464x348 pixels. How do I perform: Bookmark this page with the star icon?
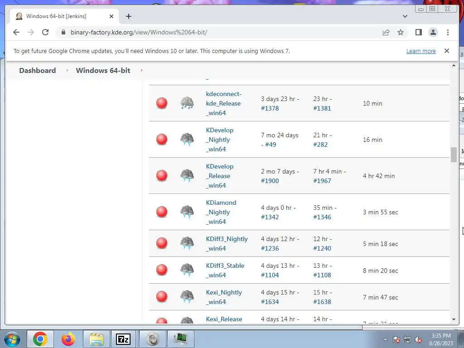[401, 32]
